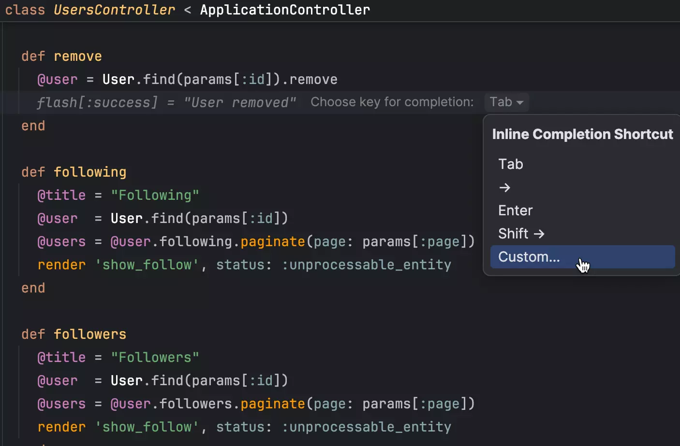The image size is (680, 446).
Task: Place the cursor on the remove method name
Action: [77, 56]
